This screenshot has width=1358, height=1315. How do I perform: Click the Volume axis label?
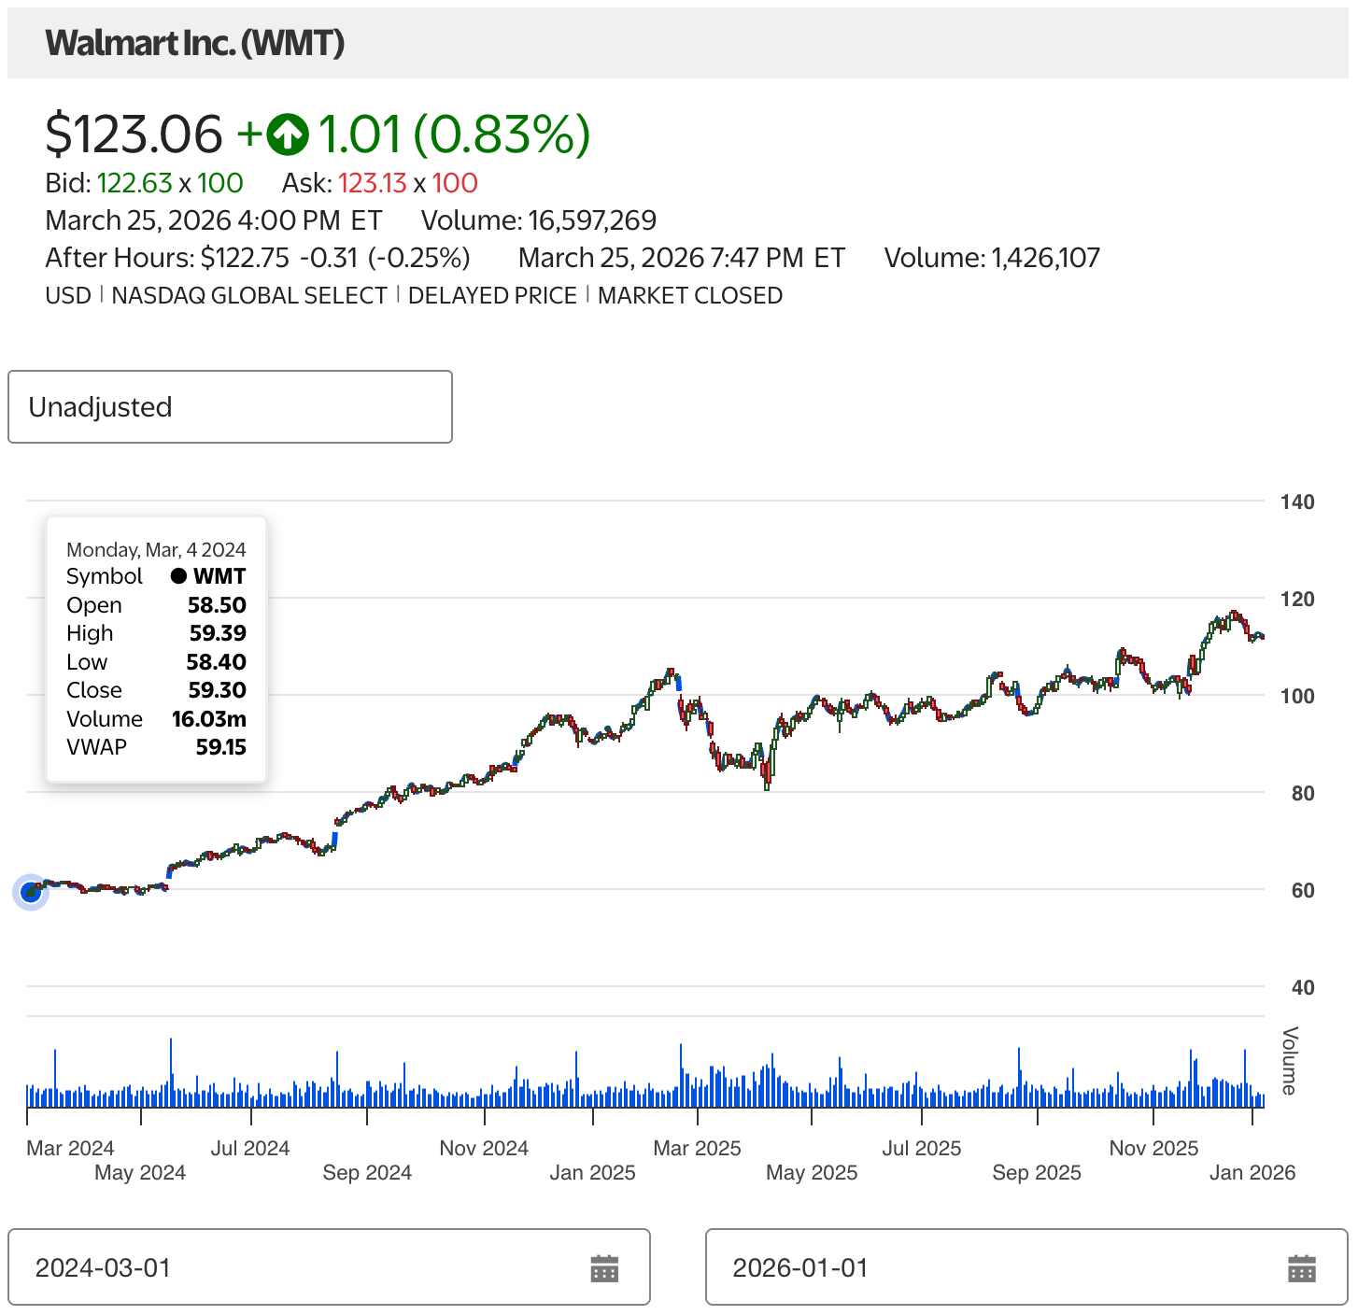pos(1290,1060)
